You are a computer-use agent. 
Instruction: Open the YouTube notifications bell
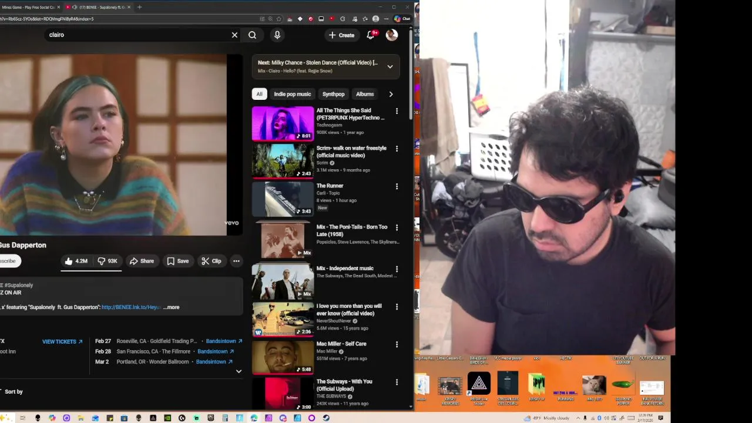pyautogui.click(x=371, y=35)
